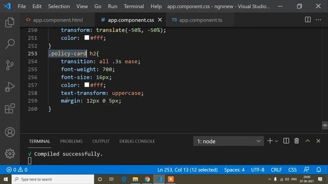Viewport: 328px width, 184px height.
Task: Kill the terminal with trash icon
Action: pos(296,141)
